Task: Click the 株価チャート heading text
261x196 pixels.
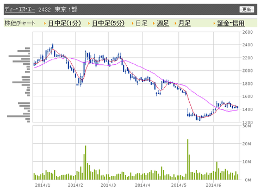Action: [x=20, y=23]
